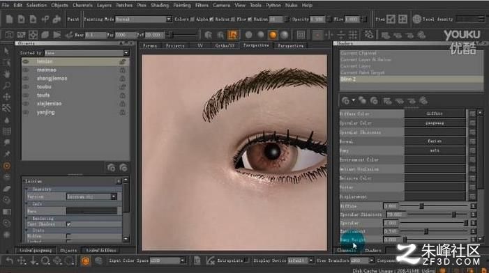The height and width of the screenshot is (273, 489).
Task: Toggle visibility eye for lainian object
Action: pos(26,62)
